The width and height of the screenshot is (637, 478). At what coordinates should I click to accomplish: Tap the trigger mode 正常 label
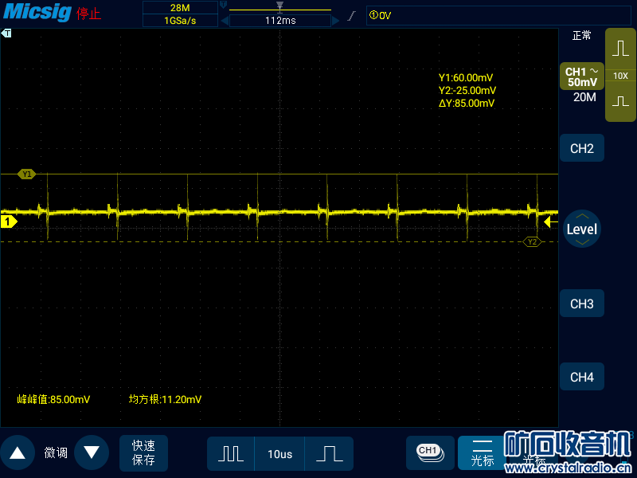582,36
